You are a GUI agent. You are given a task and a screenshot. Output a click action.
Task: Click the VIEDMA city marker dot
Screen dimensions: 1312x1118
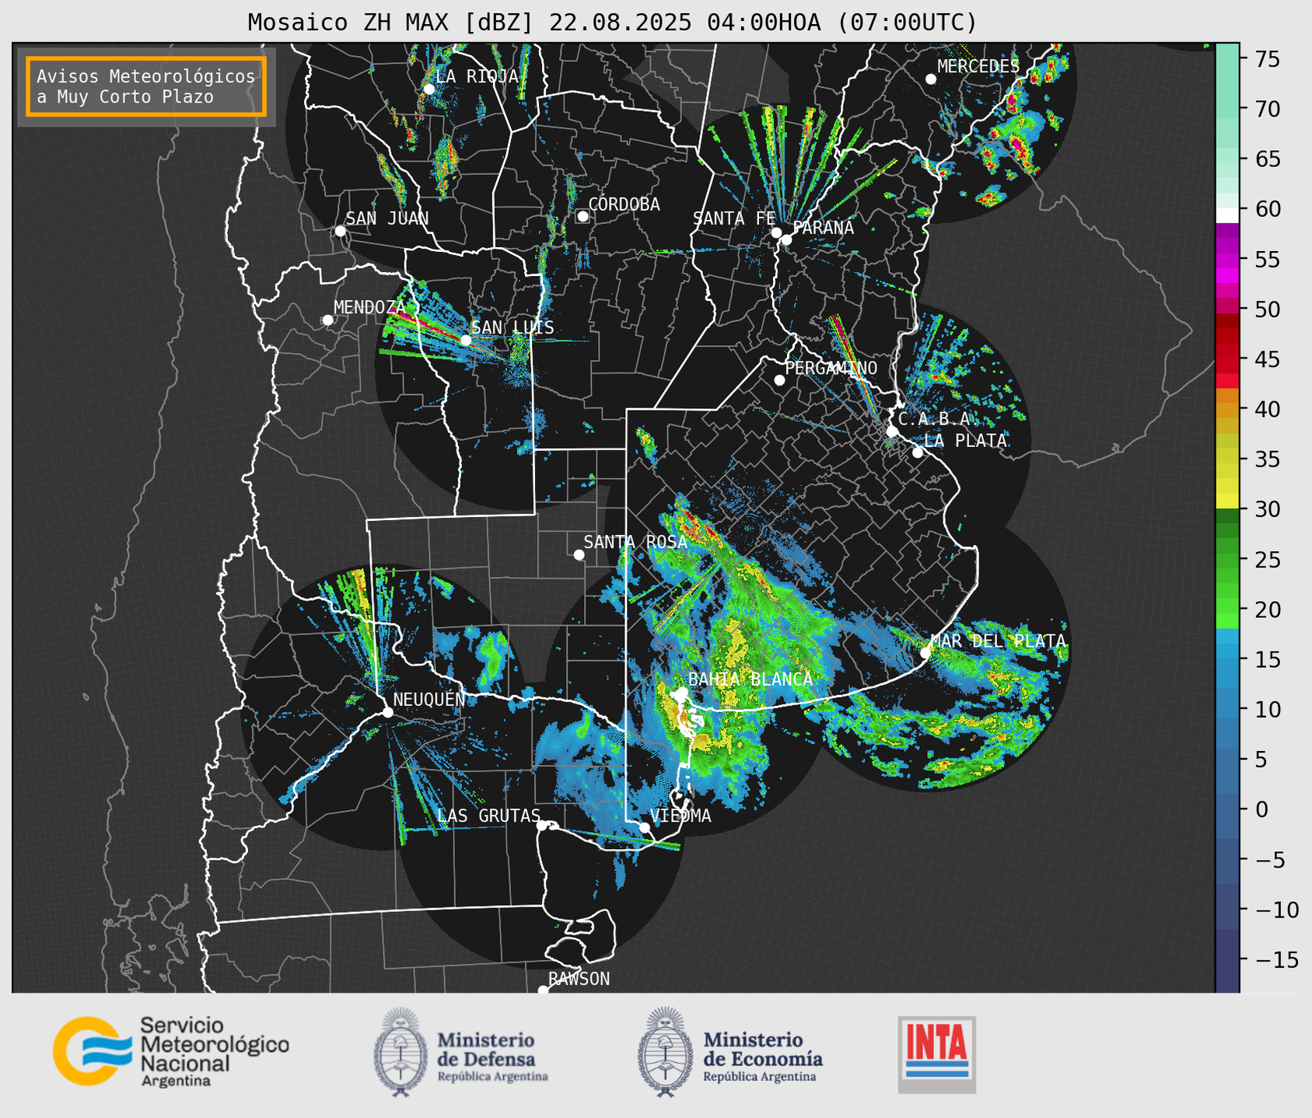(x=644, y=827)
